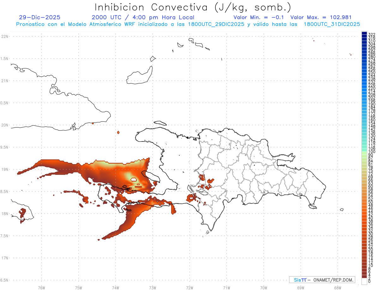Click the "71W" longitude label
This screenshot has width=379, height=292.
[226, 287]
